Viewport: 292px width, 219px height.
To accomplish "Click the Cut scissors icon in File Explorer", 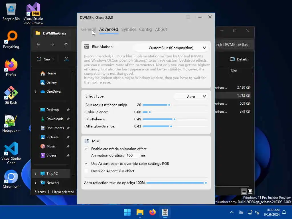I will point(66,59).
